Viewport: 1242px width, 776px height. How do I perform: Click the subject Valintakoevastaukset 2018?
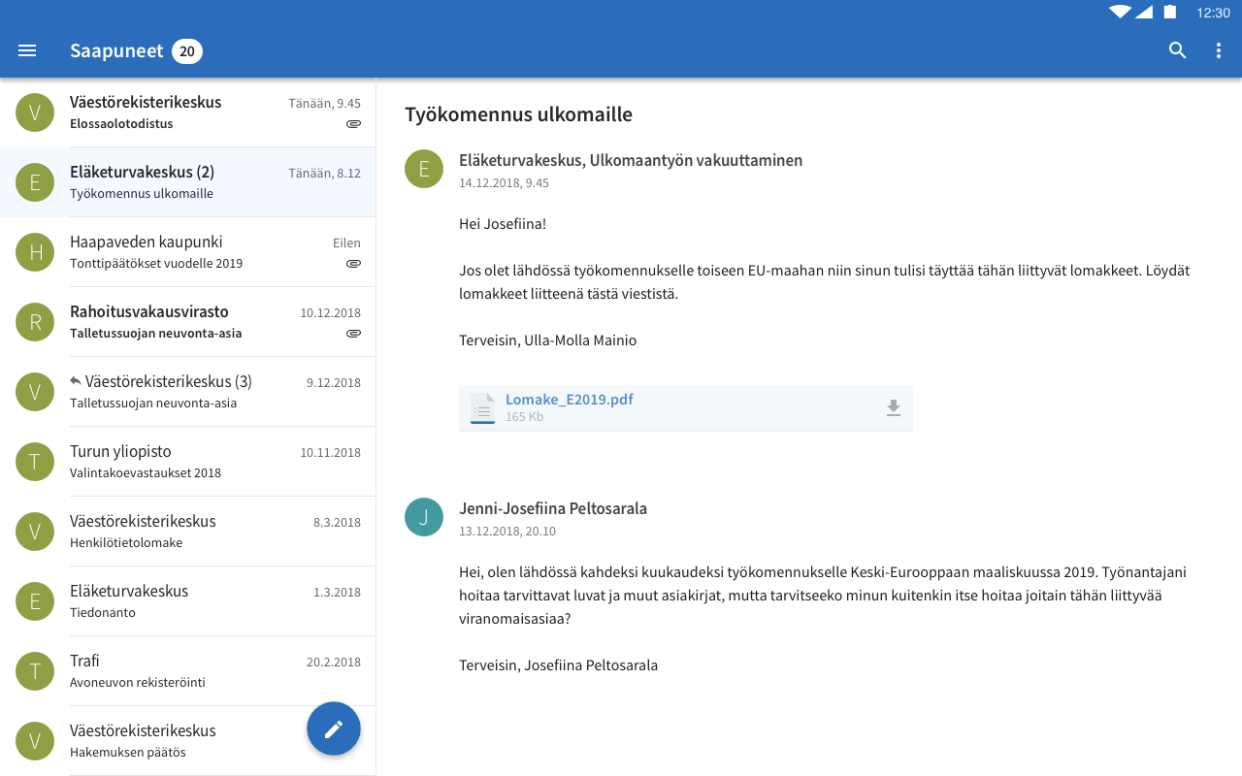[x=146, y=473]
